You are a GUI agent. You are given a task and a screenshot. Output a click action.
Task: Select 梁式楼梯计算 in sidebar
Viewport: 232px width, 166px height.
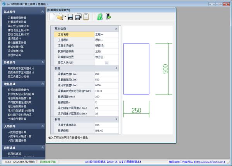pyautogui.click(x=16, y=51)
